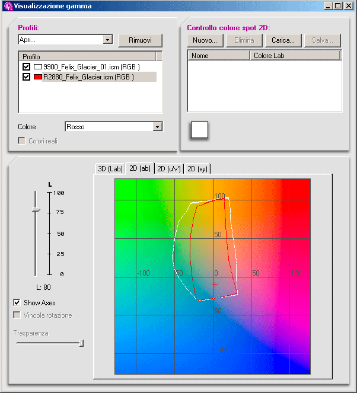This screenshot has width=357, height=393.
Task: Click the red colour swatch of R2880 profile
Action: [x=38, y=76]
